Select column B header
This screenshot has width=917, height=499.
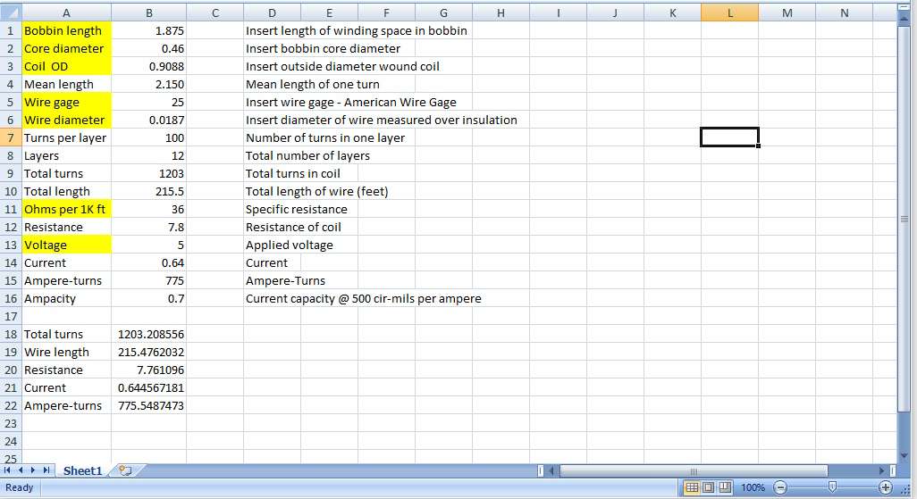pos(149,12)
